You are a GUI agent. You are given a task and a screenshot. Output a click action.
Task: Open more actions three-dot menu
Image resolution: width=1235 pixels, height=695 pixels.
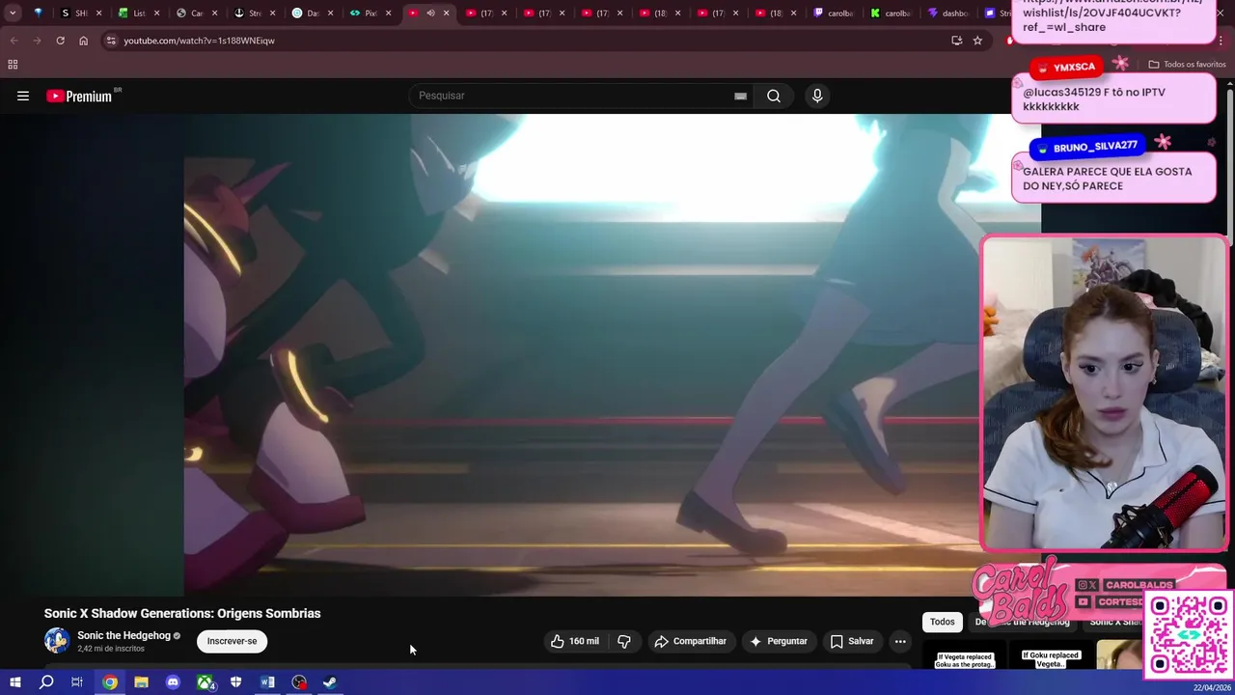point(900,641)
